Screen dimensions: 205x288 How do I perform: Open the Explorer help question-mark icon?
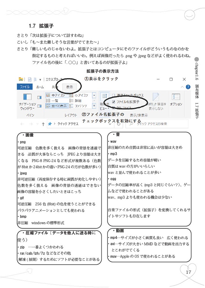(188, 87)
